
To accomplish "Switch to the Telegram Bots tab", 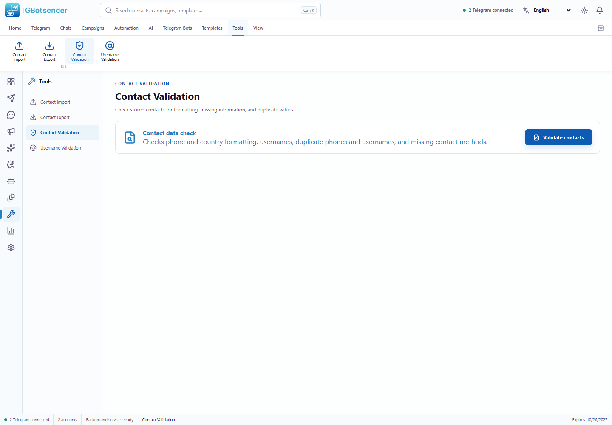I will (178, 28).
